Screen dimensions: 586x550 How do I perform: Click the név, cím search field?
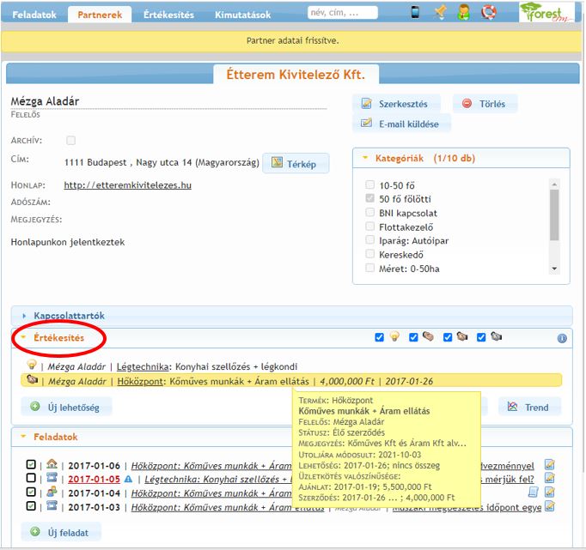(343, 13)
